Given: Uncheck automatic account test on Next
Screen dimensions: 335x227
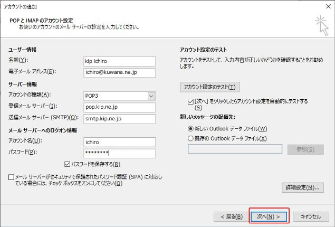Looking at the screenshot, I should (x=190, y=100).
